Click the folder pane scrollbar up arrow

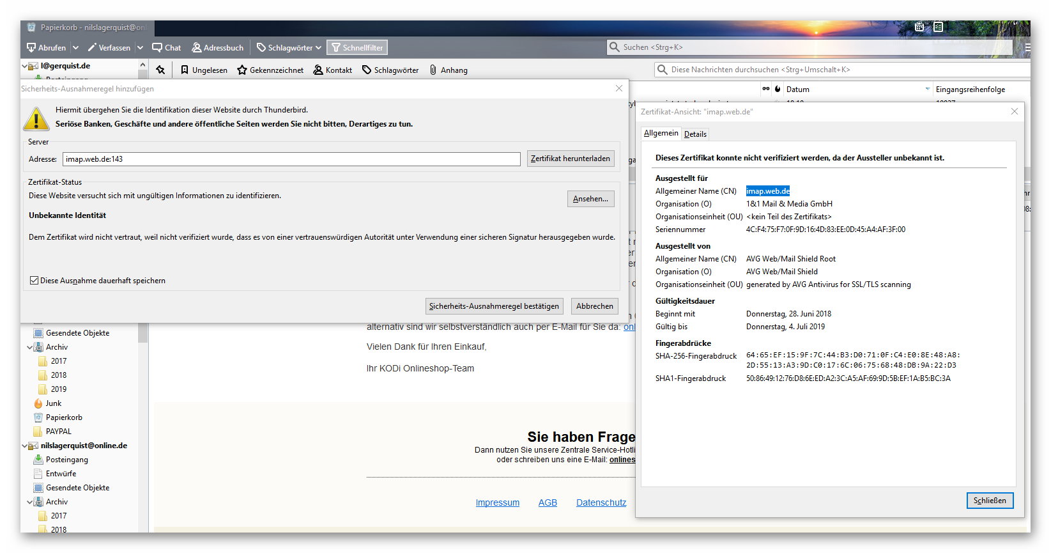[x=142, y=65]
